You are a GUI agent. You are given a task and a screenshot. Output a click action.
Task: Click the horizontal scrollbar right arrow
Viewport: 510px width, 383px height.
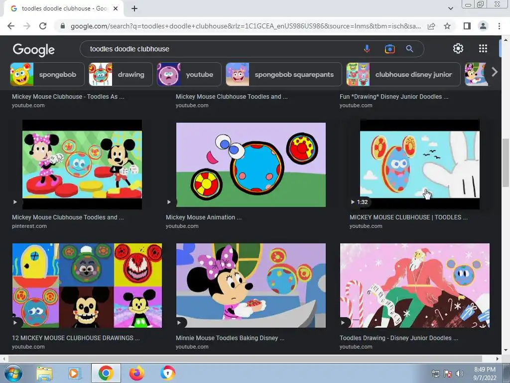tap(498, 359)
